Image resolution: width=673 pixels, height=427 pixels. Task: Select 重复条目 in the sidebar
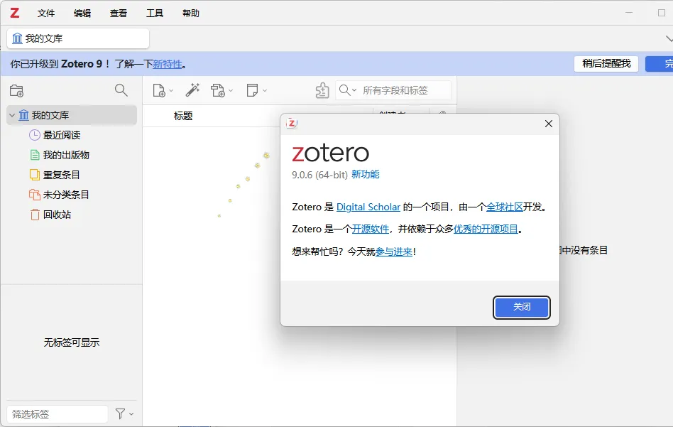(61, 175)
